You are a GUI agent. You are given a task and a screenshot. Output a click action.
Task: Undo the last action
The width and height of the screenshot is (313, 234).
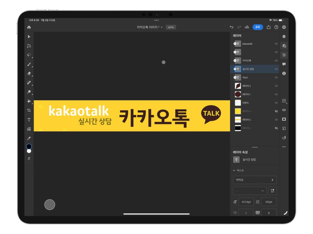(x=231, y=27)
